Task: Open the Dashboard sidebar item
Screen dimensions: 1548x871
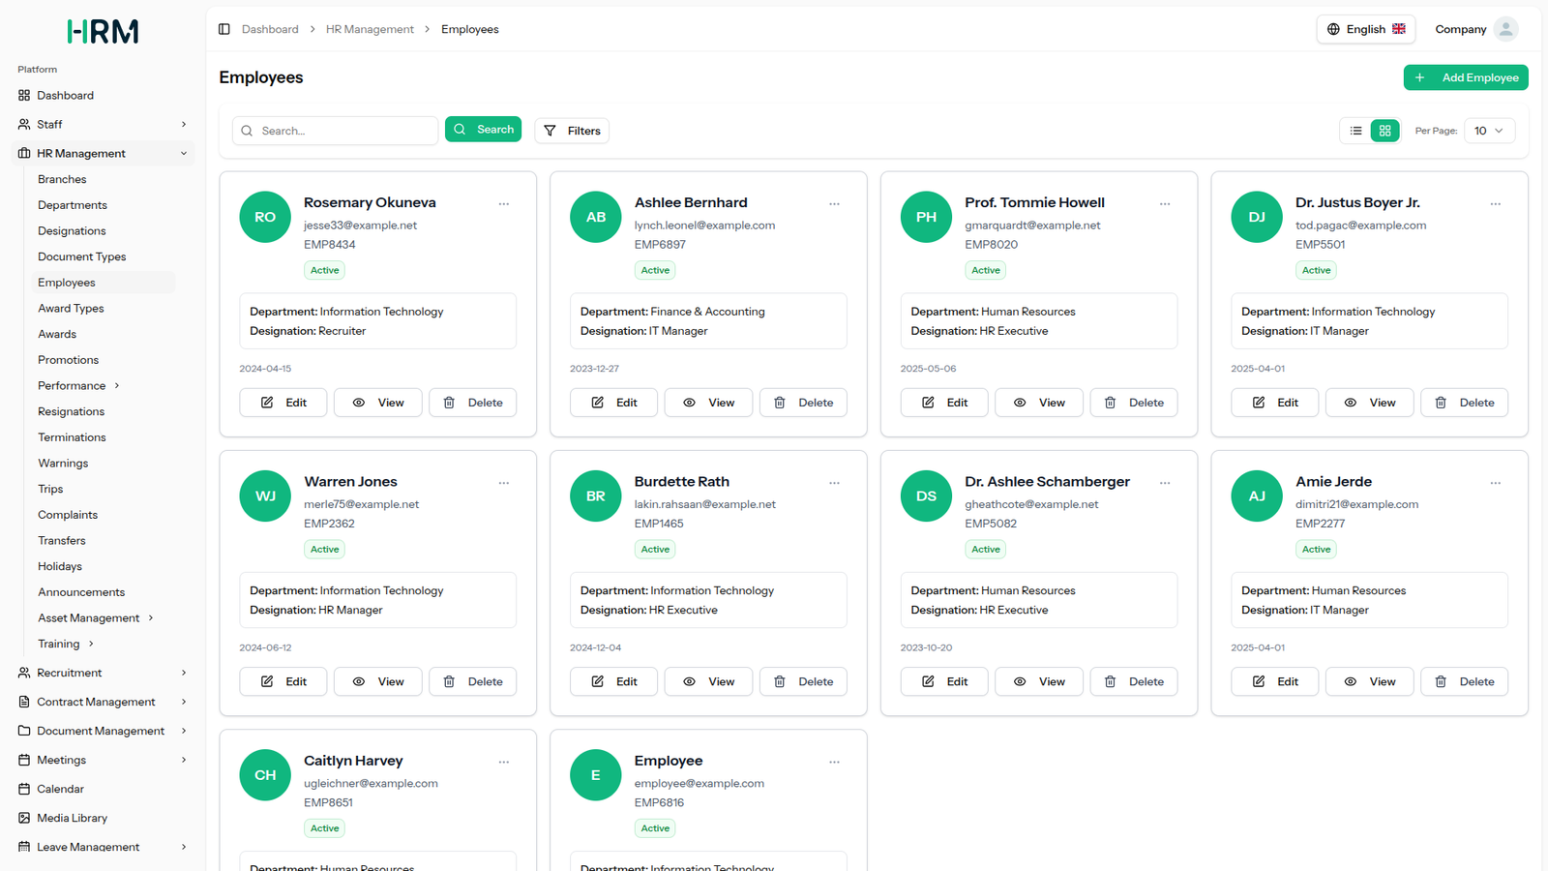Action: tap(103, 95)
